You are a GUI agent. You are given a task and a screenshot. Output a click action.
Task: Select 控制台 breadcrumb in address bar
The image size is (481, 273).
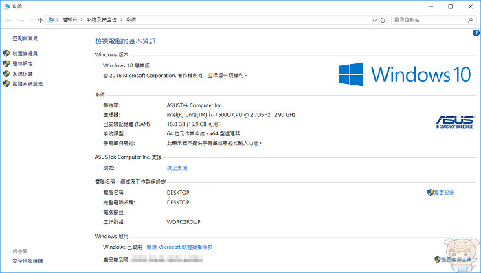coord(69,20)
